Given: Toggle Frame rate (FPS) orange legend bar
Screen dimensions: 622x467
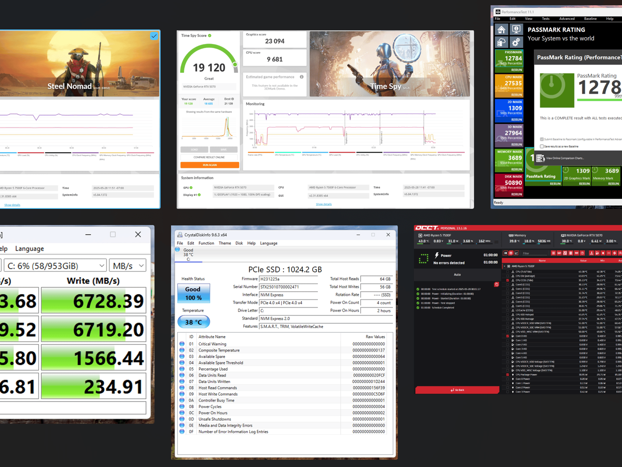Looking at the screenshot, I should pos(261,152).
